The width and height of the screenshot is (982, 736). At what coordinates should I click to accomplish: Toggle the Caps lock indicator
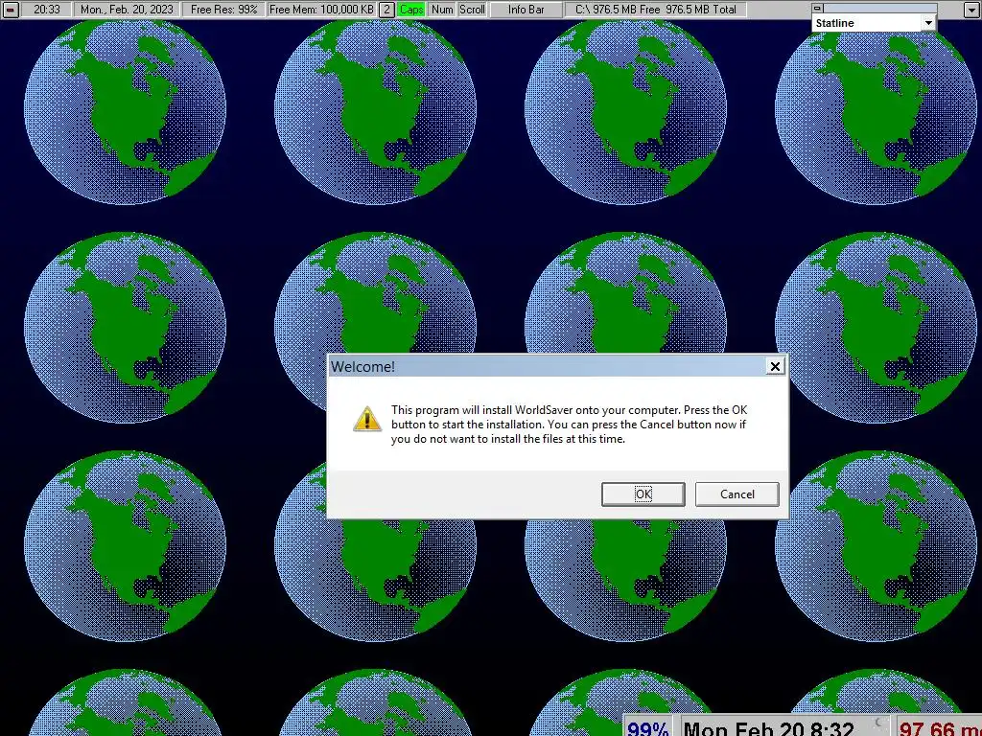[411, 10]
